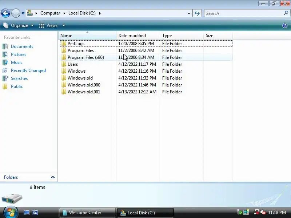Click the Start orb button
This screenshot has height=218, width=291.
[11, 212]
